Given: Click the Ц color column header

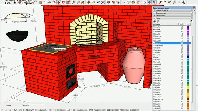Looking at the screenshot, I should click(x=187, y=24).
